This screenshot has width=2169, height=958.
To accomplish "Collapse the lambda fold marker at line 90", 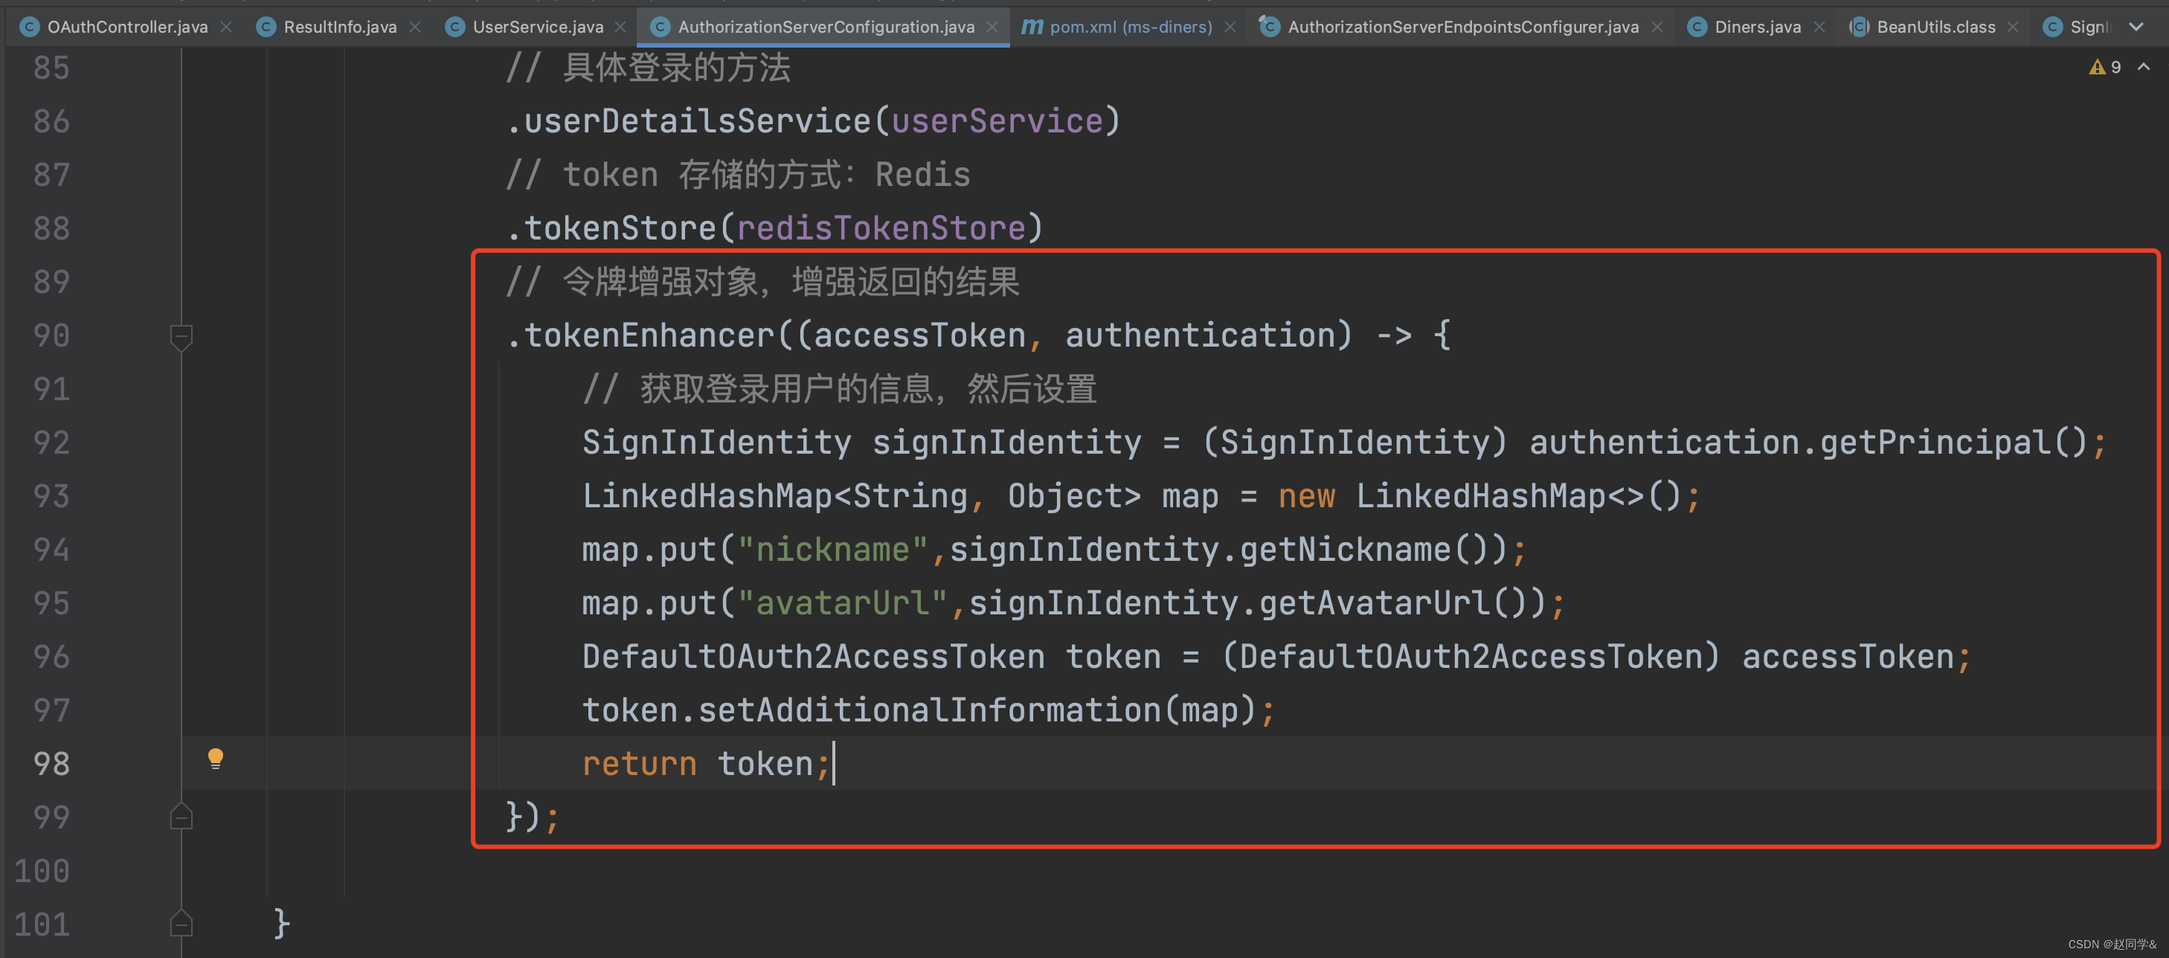I will [181, 336].
